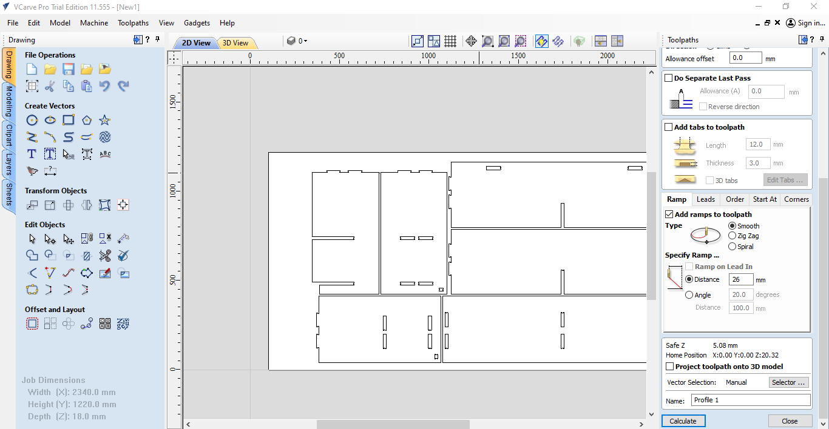Select Smooth ramp type

(x=733, y=226)
